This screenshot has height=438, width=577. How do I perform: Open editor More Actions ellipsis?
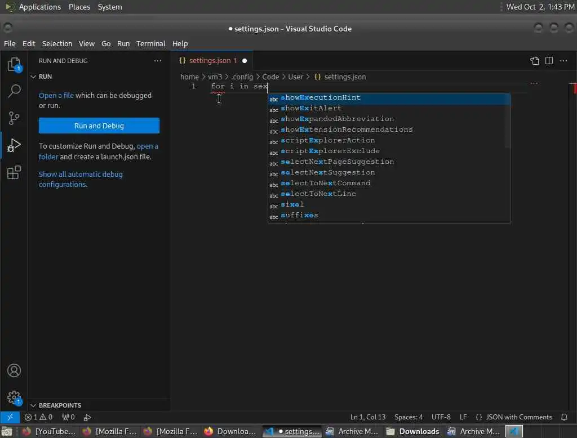pos(563,61)
